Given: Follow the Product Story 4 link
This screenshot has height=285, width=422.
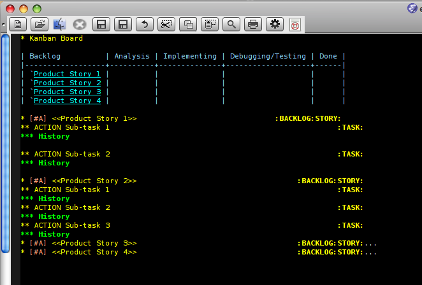Looking at the screenshot, I should pyautogui.click(x=68, y=101).
